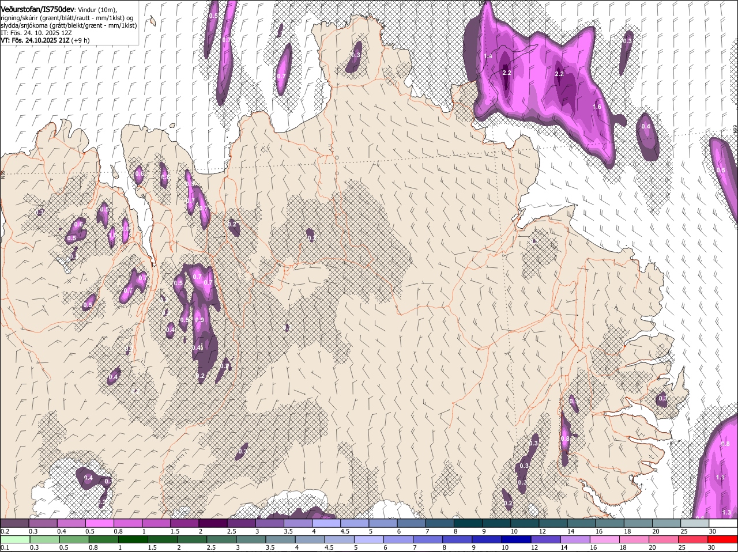Pick the upper legend swatch between 25 and 30

696,523
